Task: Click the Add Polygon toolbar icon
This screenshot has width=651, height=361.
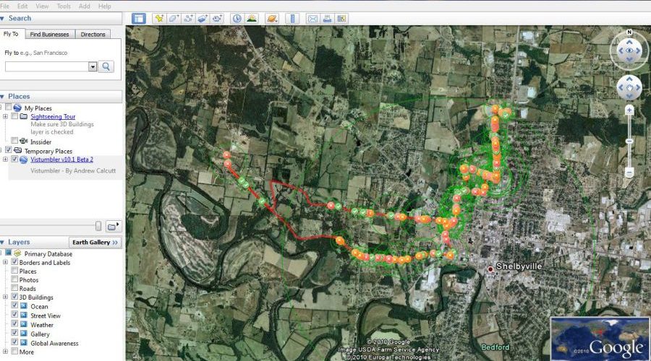Action: pyautogui.click(x=174, y=18)
